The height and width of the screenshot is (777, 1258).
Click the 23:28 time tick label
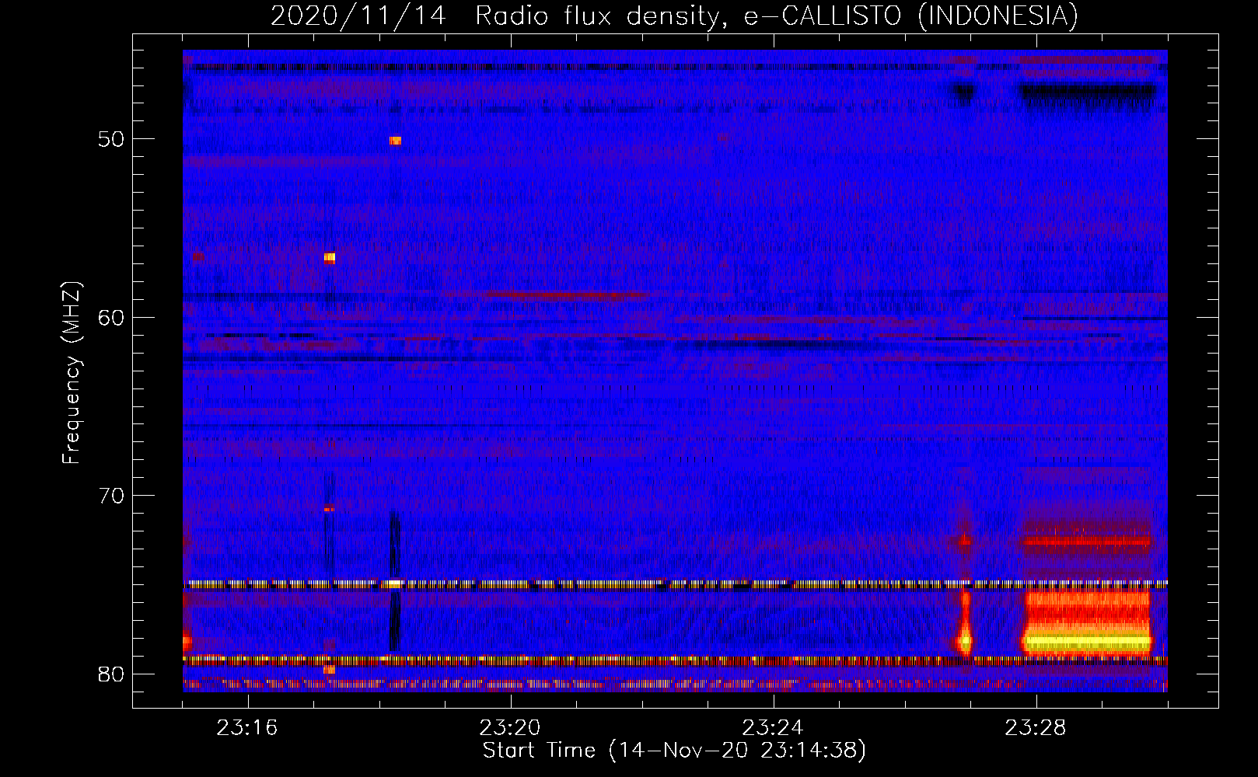pyautogui.click(x=1036, y=728)
